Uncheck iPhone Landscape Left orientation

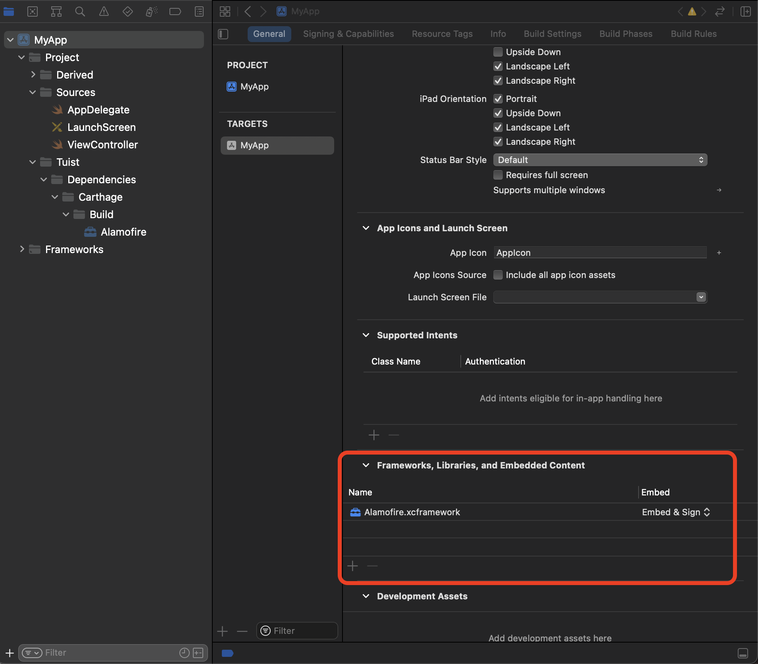(x=498, y=66)
